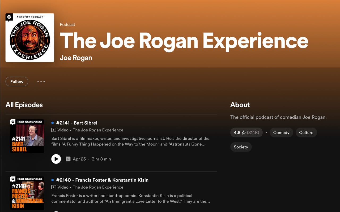Click the blue unplayed dot next to #2140
The height and width of the screenshot is (212, 340).
[52, 180]
